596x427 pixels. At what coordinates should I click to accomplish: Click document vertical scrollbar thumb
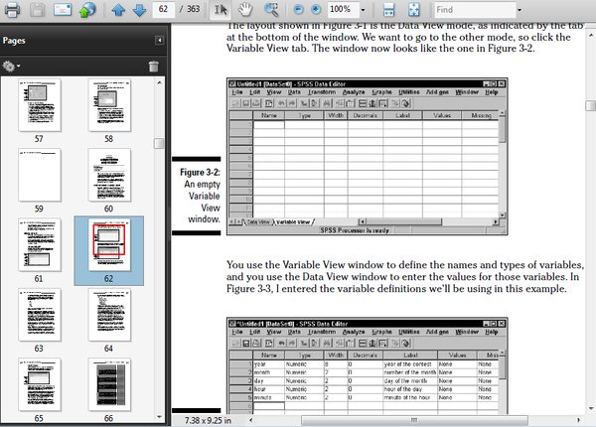click(591, 105)
